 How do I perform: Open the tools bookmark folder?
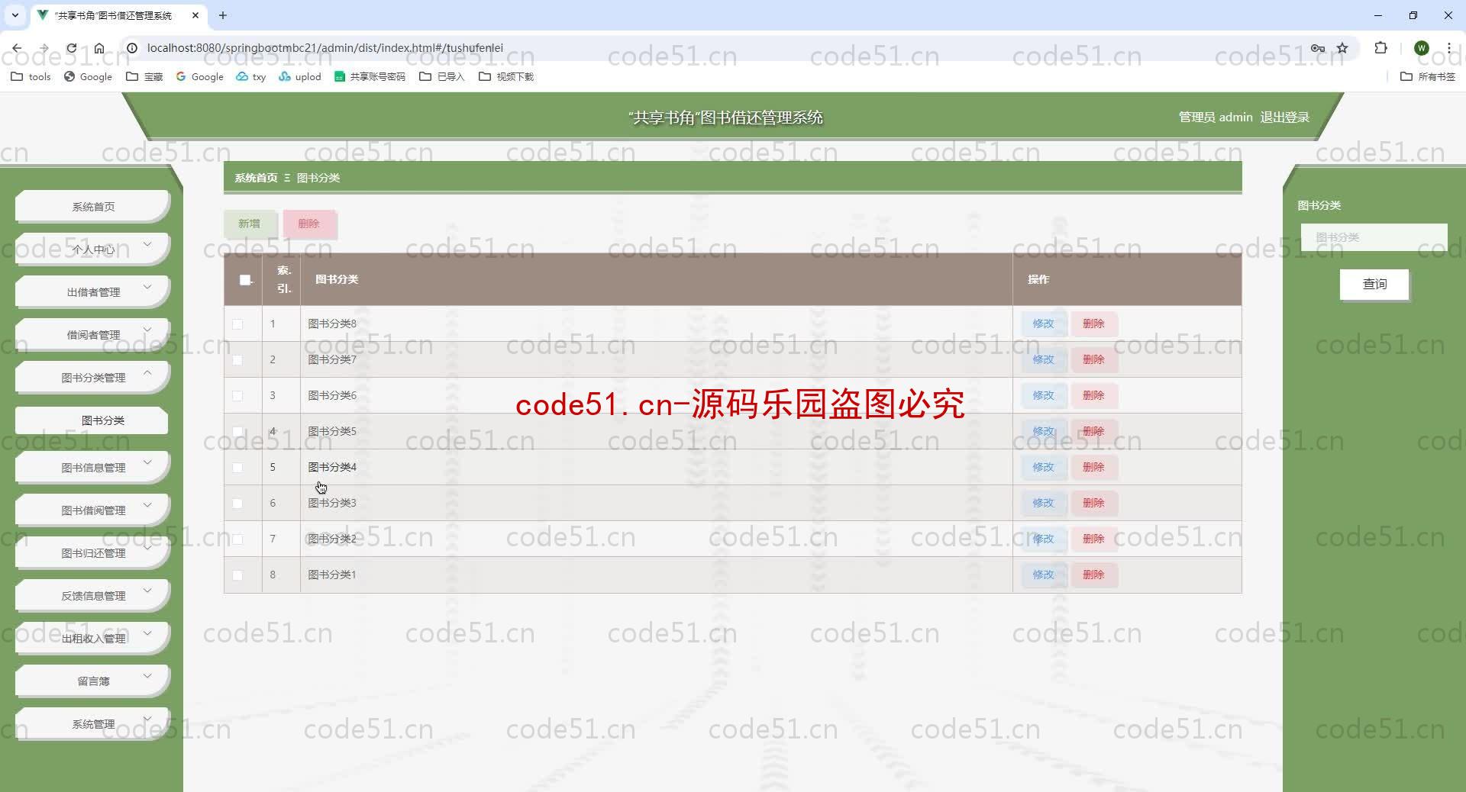click(x=31, y=76)
